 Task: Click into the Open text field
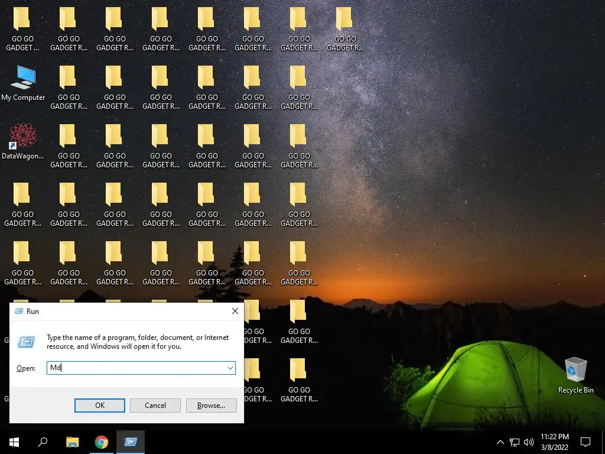(141, 368)
